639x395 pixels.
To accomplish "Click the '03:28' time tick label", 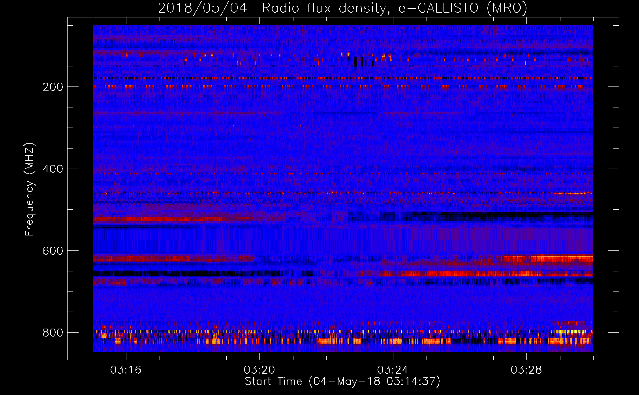I will click(526, 370).
